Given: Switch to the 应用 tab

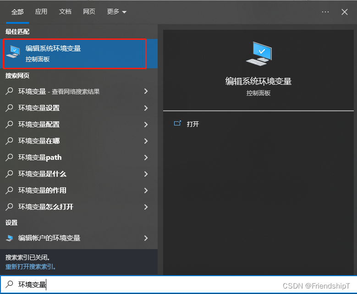Looking at the screenshot, I should pyautogui.click(x=41, y=11).
